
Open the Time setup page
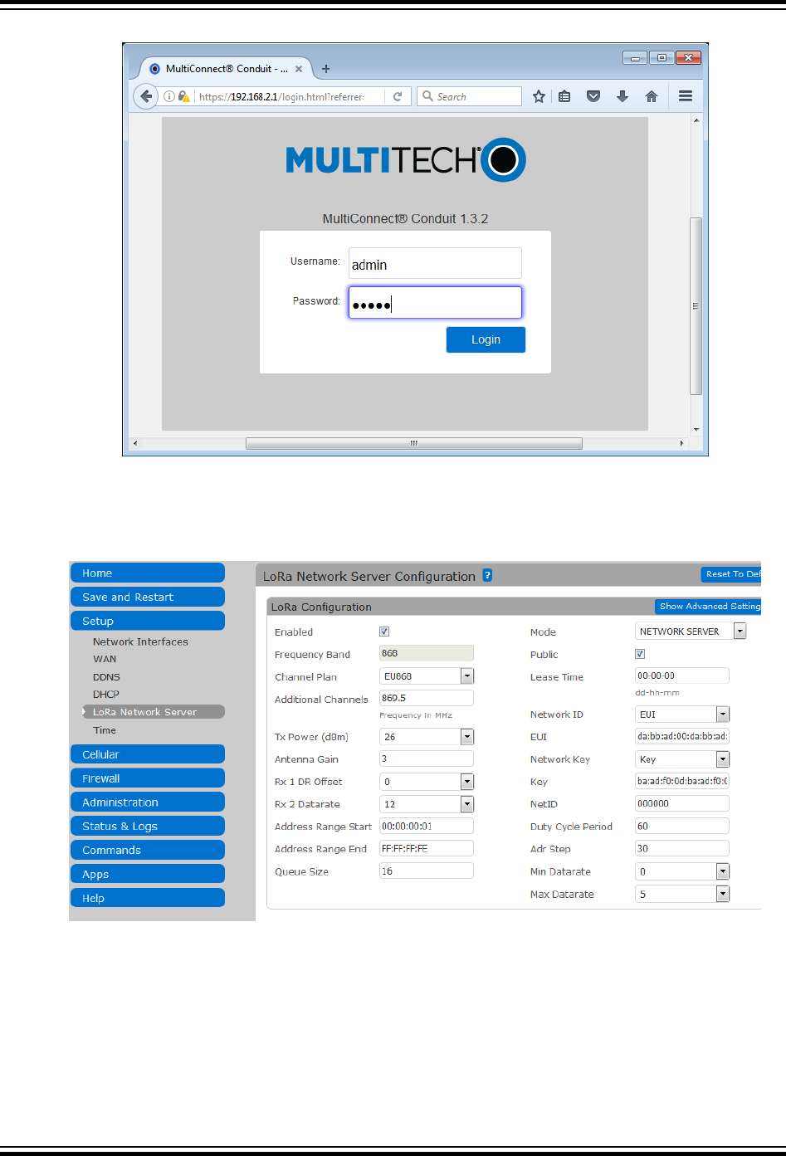coord(105,730)
